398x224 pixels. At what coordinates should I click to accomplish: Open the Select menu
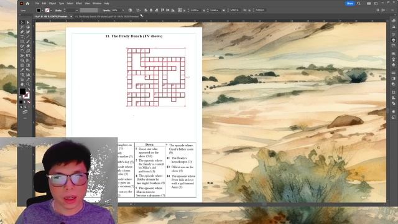[x=70, y=3]
